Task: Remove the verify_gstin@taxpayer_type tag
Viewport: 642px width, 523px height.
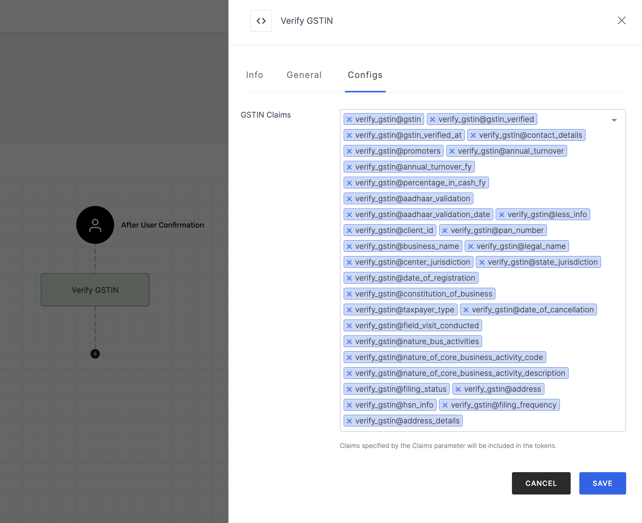Action: pos(349,310)
